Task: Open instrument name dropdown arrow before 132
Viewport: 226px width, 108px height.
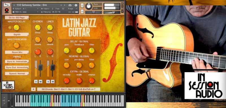Action: (14, 5)
